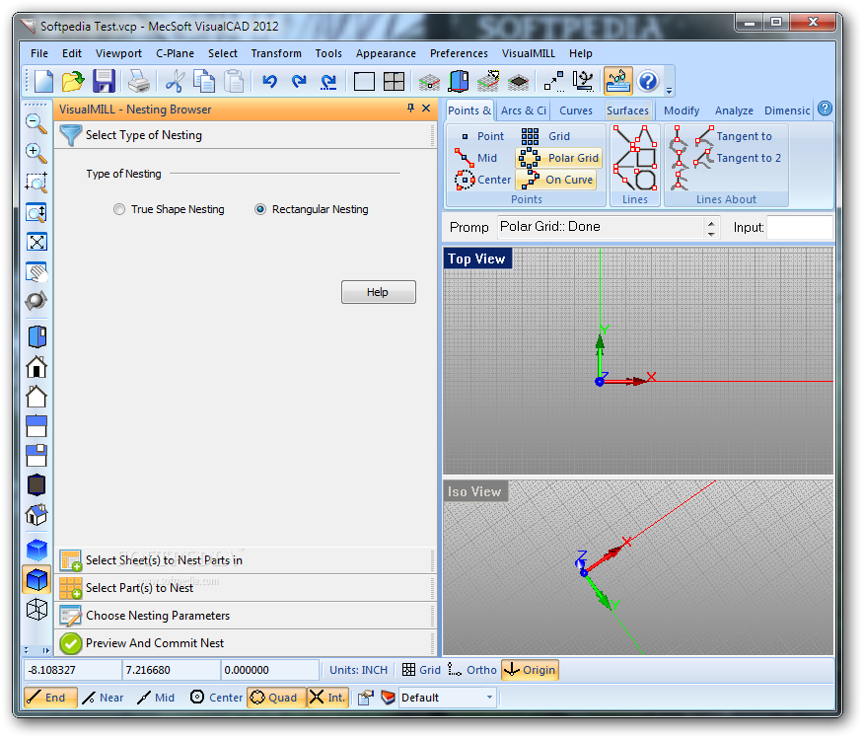Activate the Pan hand tool
The width and height of the screenshot is (863, 738).
pos(36,271)
